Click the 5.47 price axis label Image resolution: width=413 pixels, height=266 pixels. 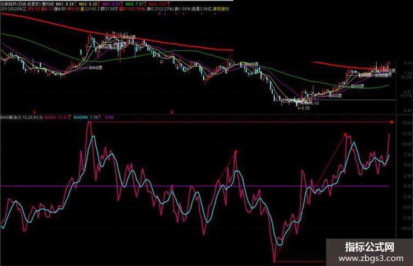click(x=407, y=111)
